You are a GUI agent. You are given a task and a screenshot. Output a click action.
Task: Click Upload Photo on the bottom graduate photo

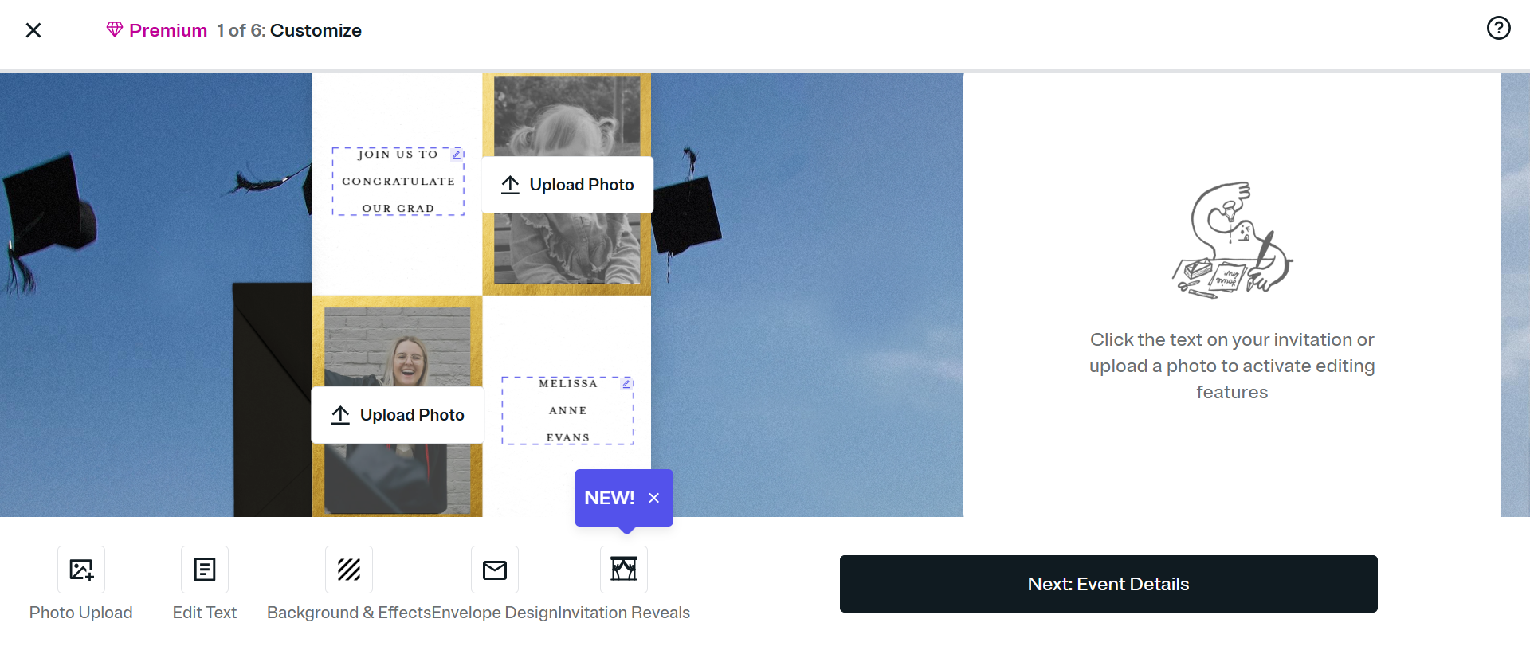coord(398,415)
